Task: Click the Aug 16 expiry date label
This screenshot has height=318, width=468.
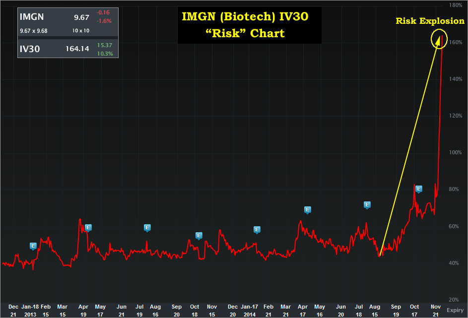Action: (x=155, y=311)
